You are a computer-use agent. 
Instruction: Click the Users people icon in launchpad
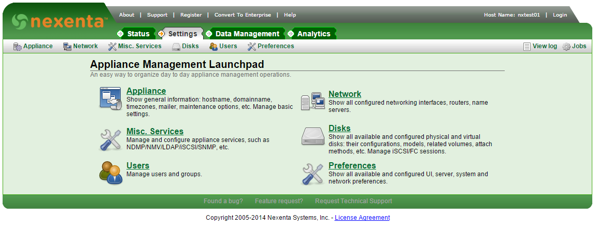coord(110,173)
